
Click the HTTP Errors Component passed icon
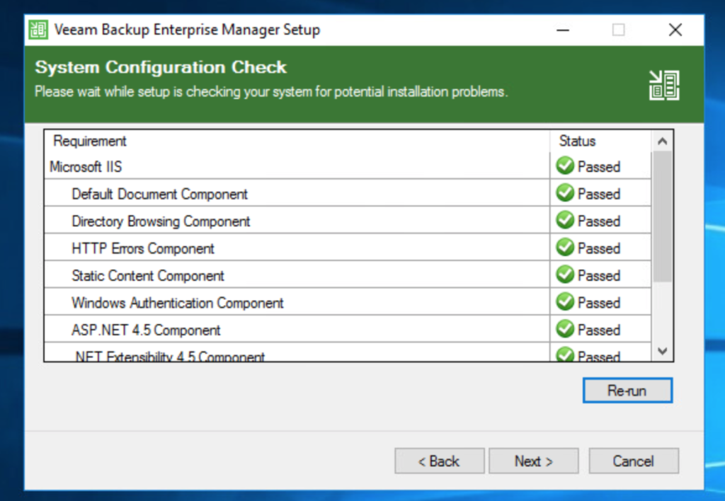[565, 247]
